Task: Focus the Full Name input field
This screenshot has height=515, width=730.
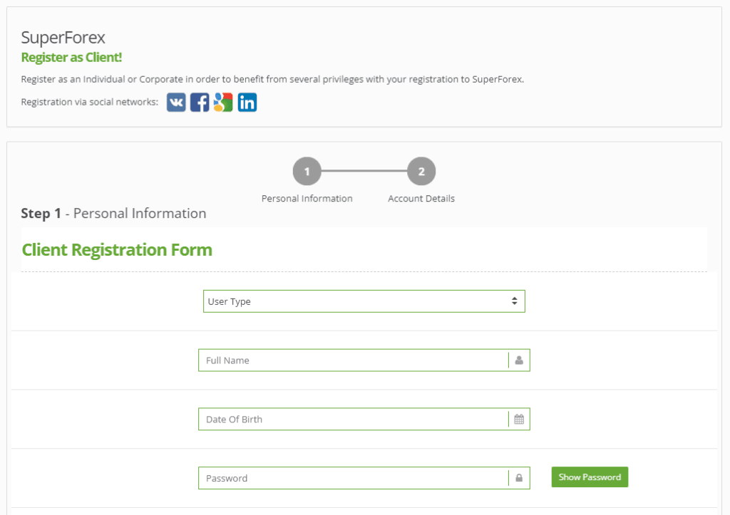Action: pos(354,360)
